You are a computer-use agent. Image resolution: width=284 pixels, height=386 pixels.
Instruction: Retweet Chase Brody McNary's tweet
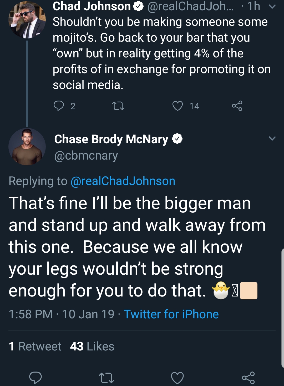coord(106,378)
